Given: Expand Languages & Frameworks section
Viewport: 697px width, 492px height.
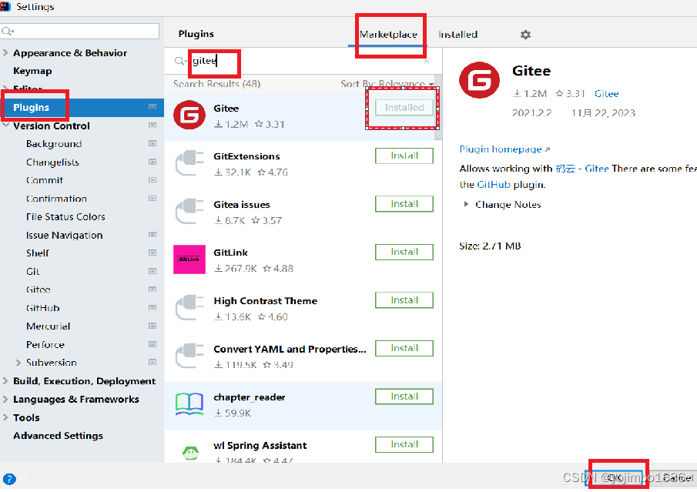Looking at the screenshot, I should click(5, 399).
